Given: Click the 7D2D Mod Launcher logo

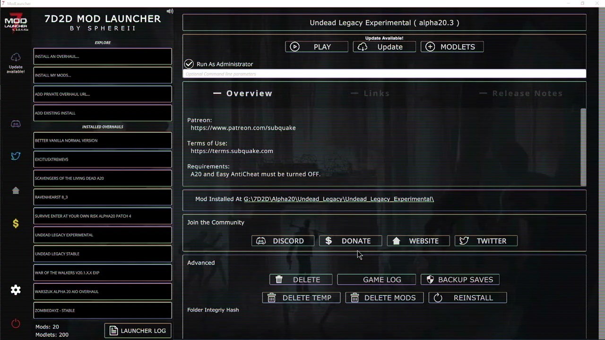Looking at the screenshot, I should click(16, 23).
